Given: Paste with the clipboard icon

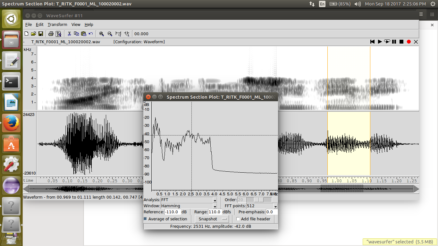Looking at the screenshot, I should pos(84,34).
